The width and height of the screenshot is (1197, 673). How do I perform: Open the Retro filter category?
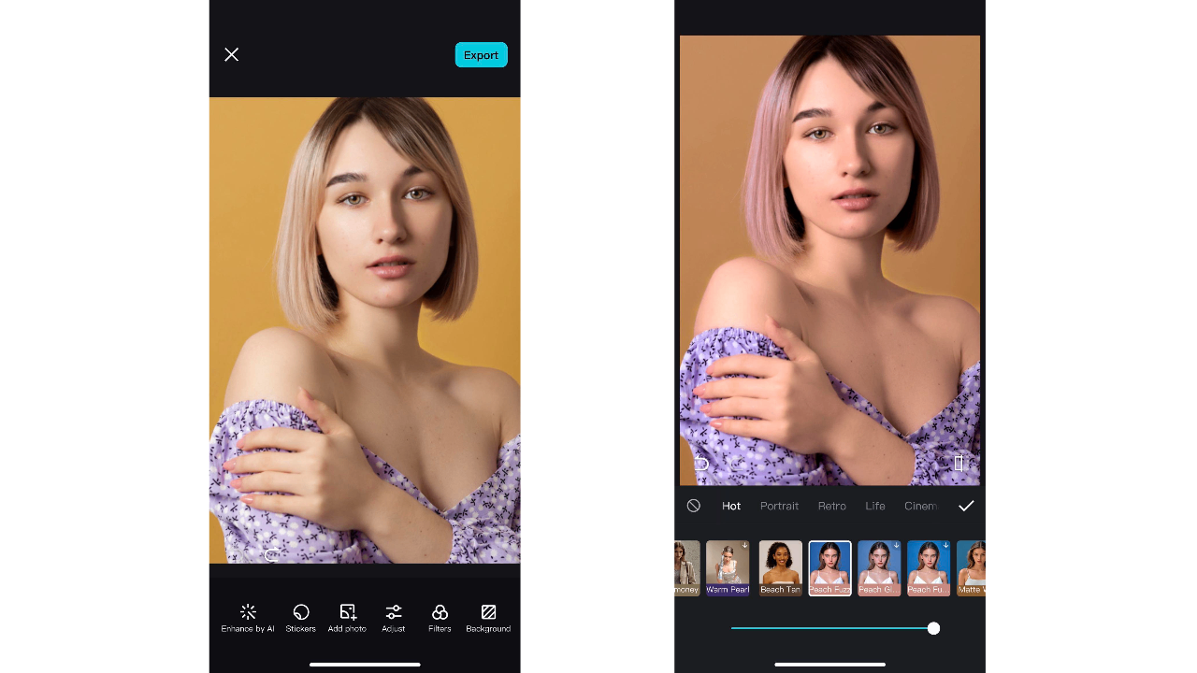tap(831, 506)
